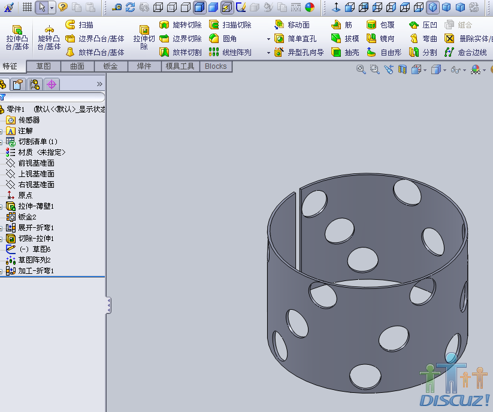
Task: Select the 弯曲 flex tool
Action: [423, 39]
